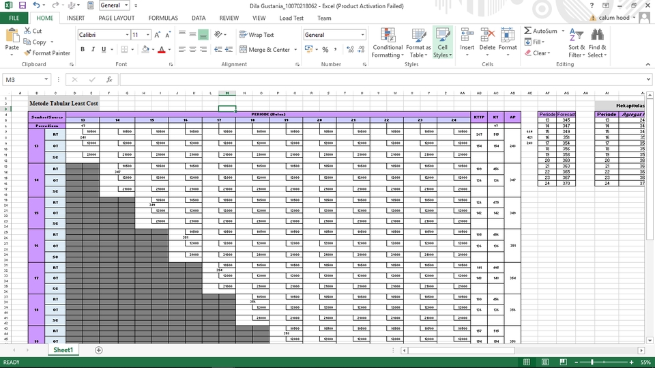Toggle italic formatting

coord(93,49)
